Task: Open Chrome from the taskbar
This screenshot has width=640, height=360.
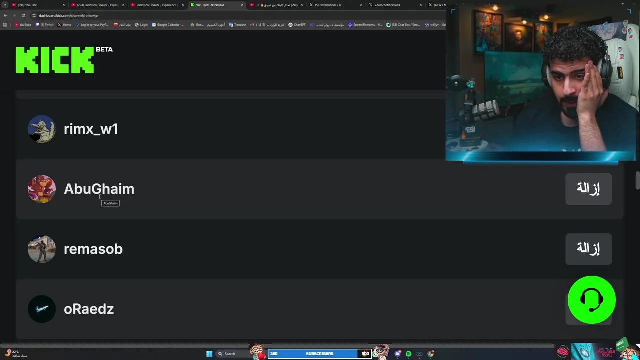Action: point(431,354)
